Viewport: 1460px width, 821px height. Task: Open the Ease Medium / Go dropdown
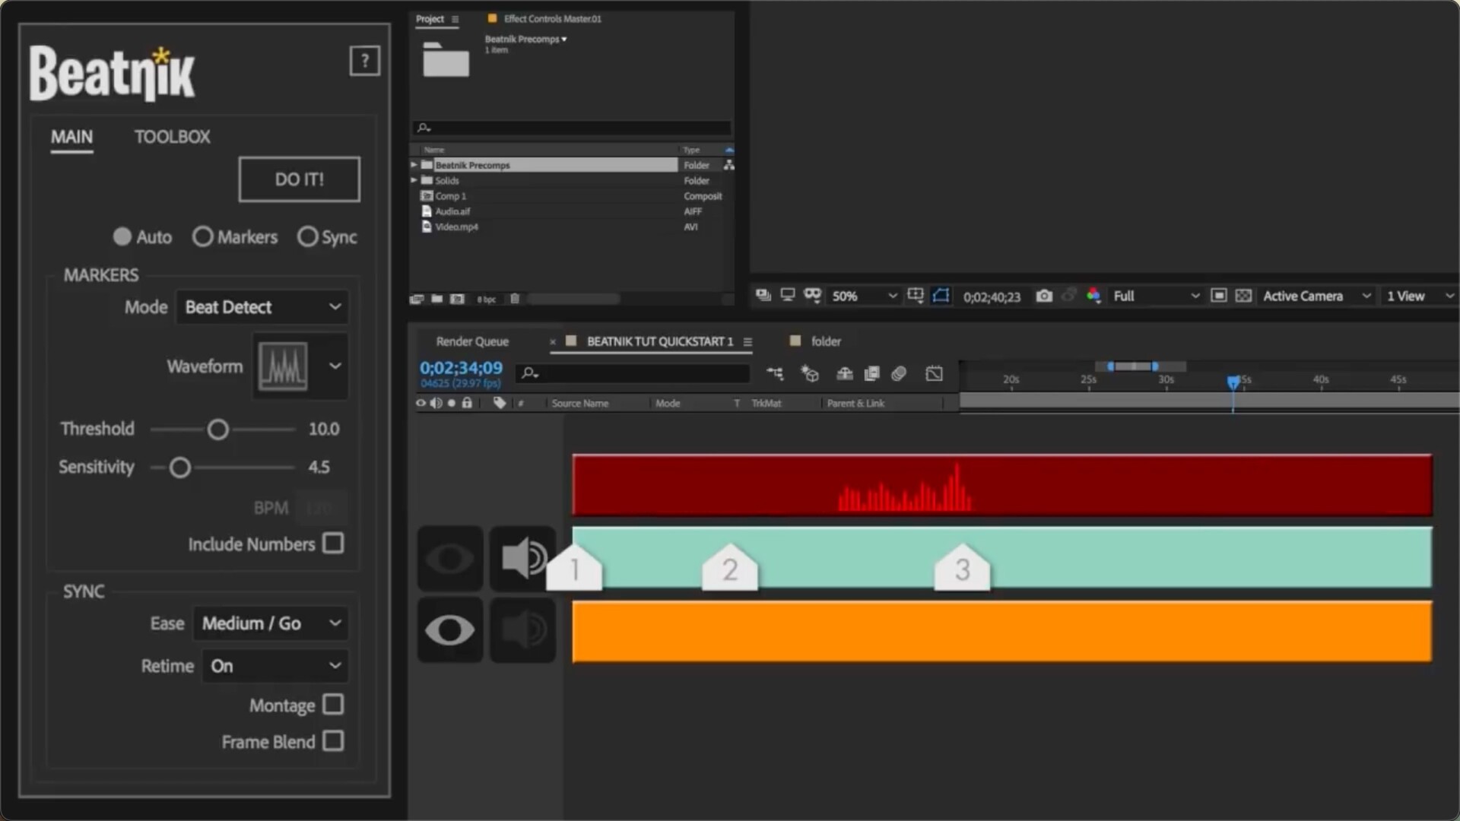(x=271, y=623)
